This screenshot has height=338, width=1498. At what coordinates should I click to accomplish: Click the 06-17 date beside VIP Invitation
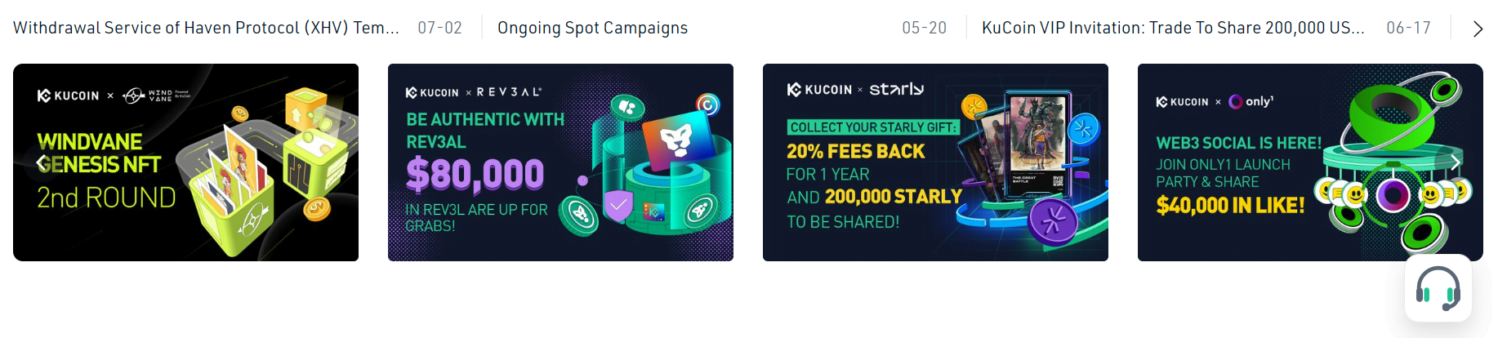1408,28
